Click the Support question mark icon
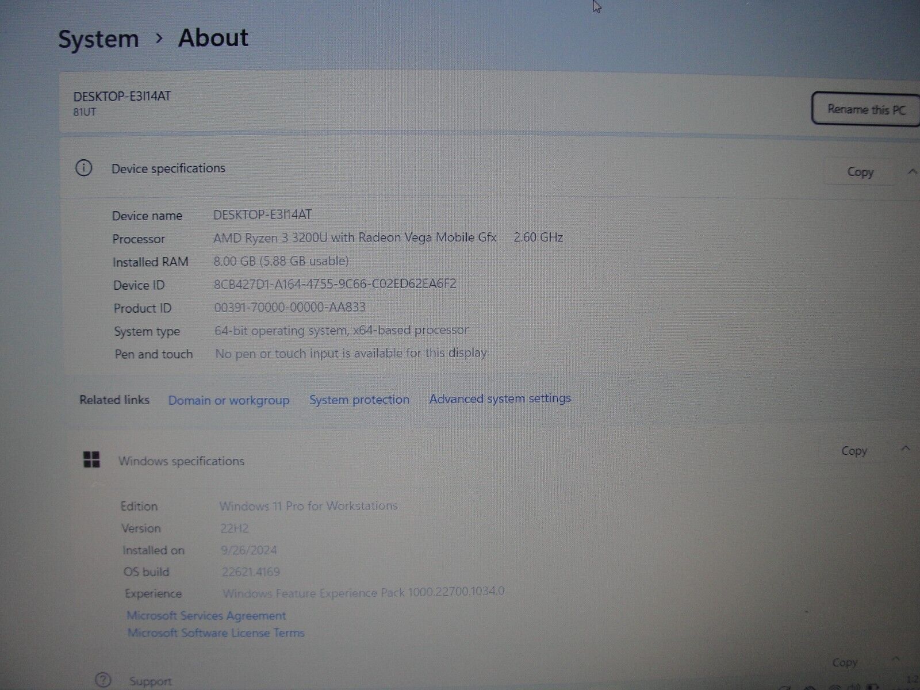The image size is (920, 690). click(102, 680)
